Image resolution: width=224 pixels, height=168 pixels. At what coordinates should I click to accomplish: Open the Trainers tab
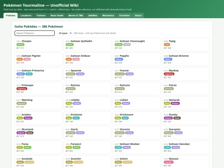(41, 15)
